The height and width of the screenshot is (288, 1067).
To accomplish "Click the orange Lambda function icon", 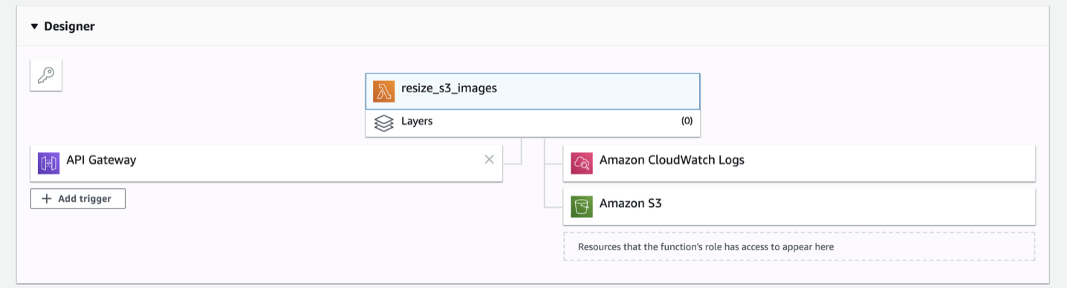I will [384, 91].
